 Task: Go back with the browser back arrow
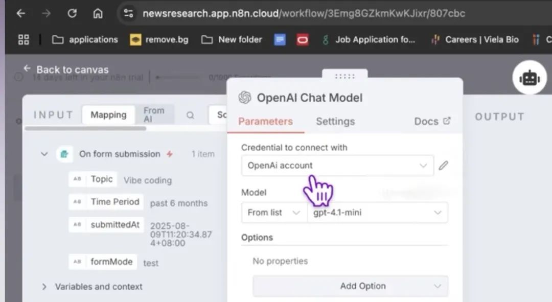pos(21,13)
